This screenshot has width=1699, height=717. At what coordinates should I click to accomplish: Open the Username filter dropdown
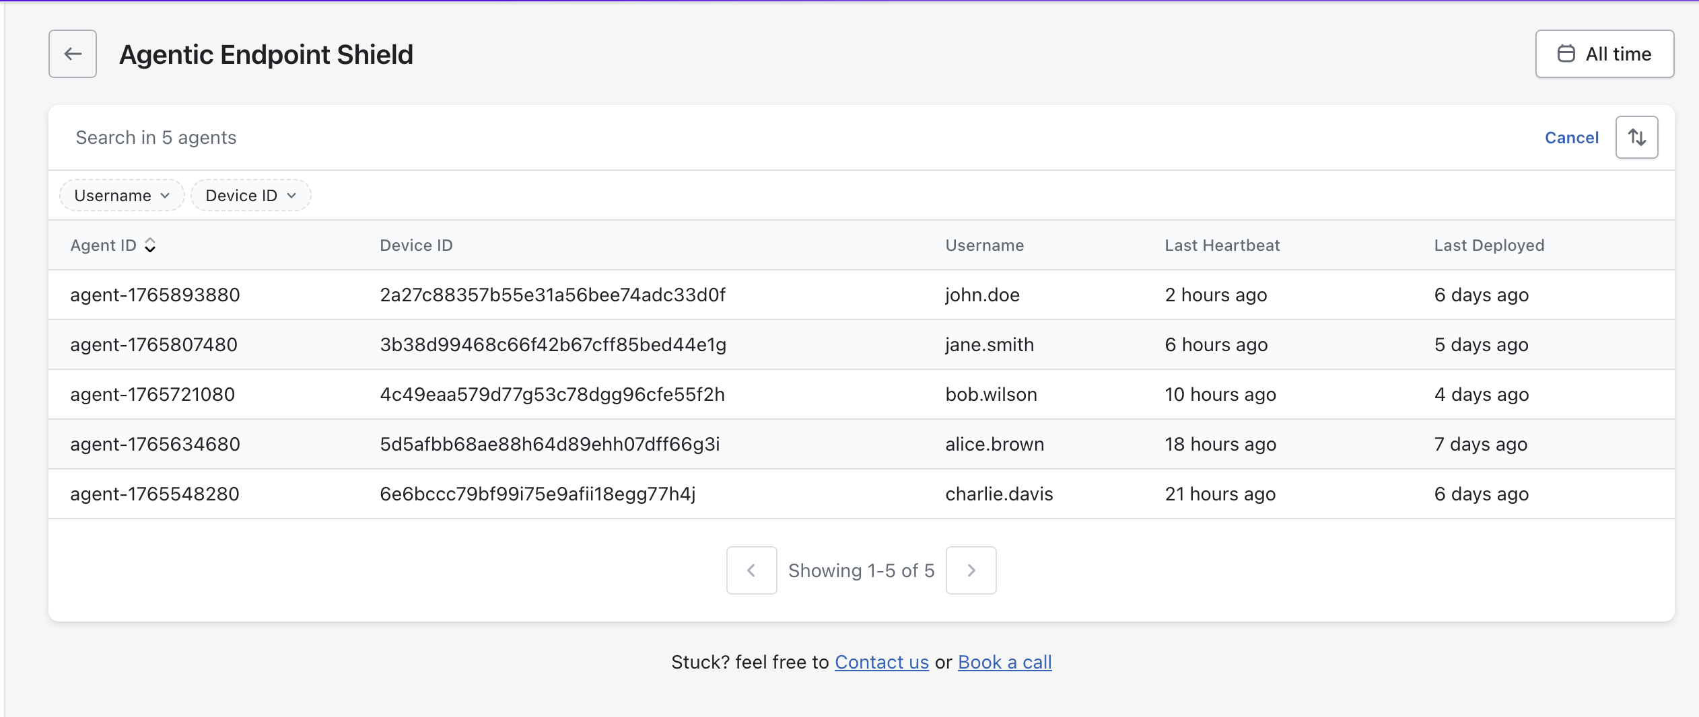pos(122,196)
